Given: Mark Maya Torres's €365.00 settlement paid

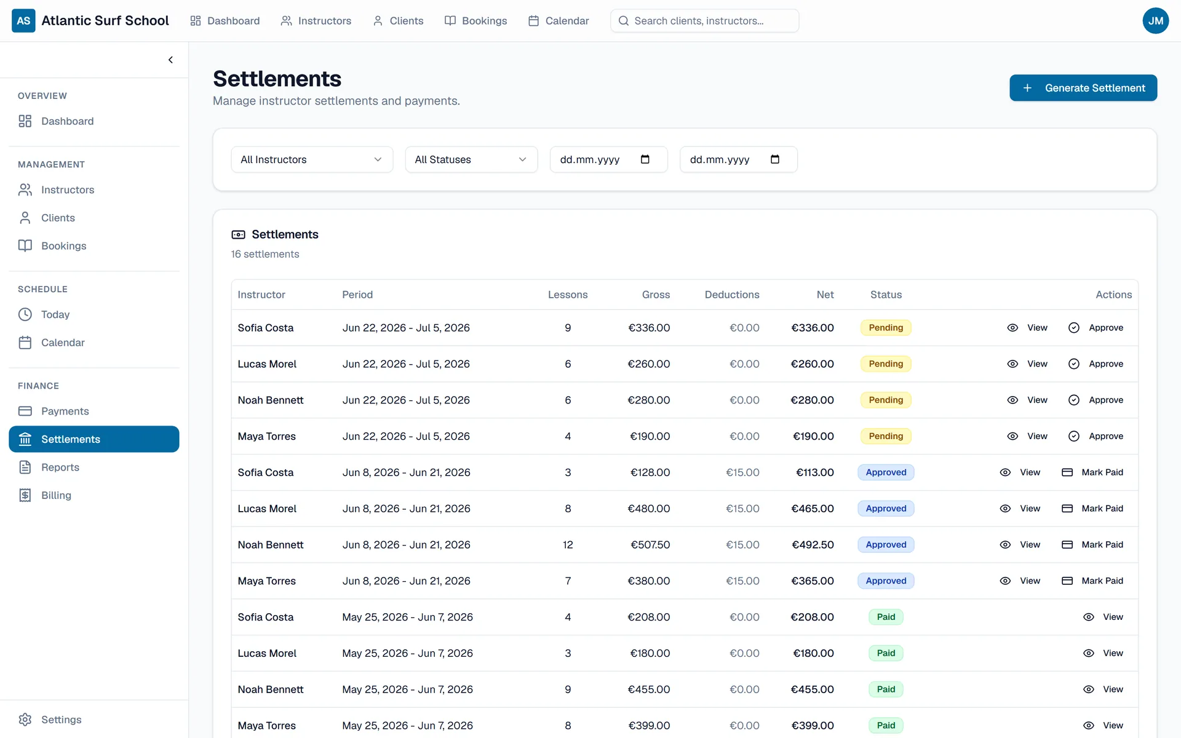Looking at the screenshot, I should click(x=1092, y=581).
